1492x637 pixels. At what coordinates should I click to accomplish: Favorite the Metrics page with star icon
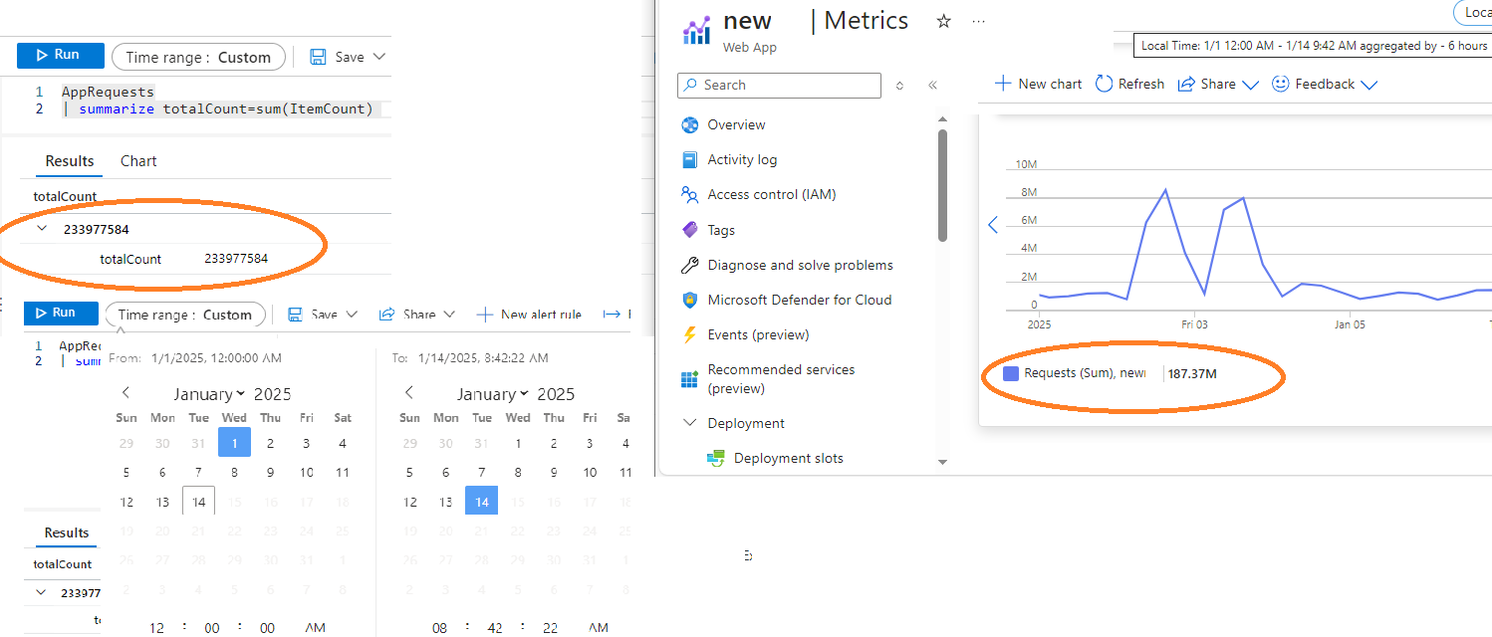click(944, 21)
